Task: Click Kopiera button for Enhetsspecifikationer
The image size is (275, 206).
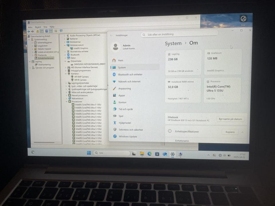Action: click(x=230, y=132)
